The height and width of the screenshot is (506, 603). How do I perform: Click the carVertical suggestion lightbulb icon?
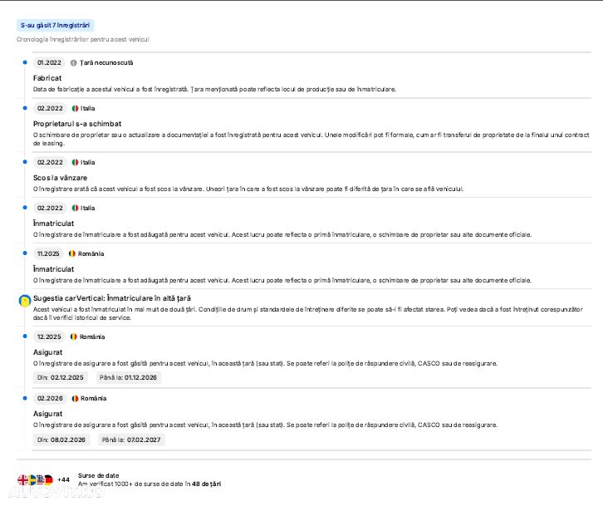(25, 299)
